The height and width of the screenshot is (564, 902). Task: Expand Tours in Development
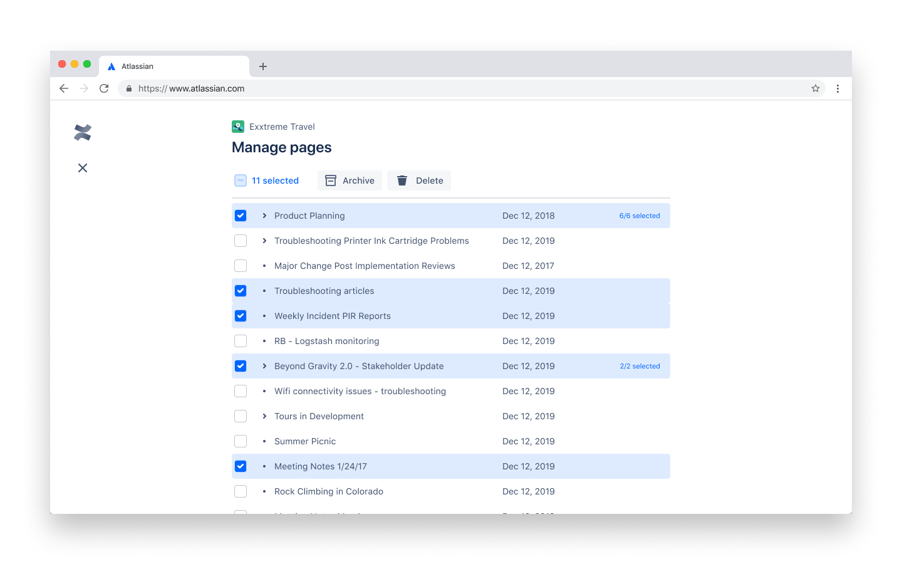coord(264,415)
